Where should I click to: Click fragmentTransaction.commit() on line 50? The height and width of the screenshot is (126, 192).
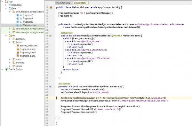[79, 112]
